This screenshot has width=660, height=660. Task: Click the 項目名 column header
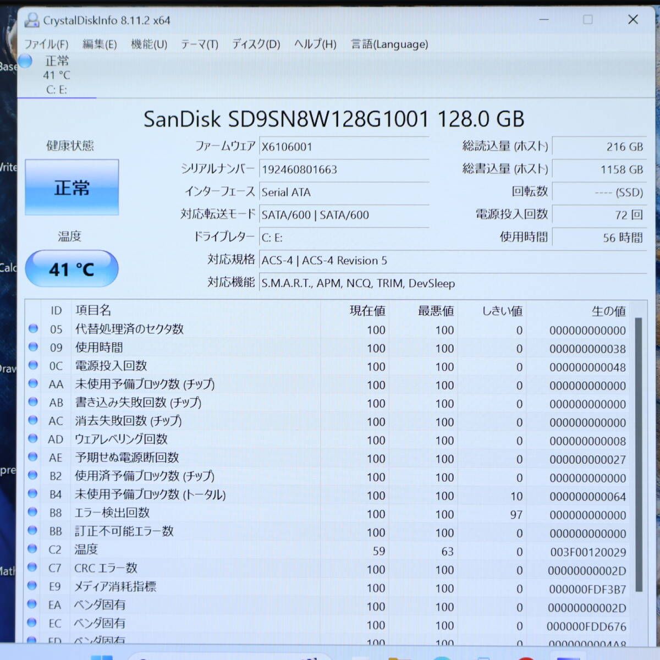(93, 310)
